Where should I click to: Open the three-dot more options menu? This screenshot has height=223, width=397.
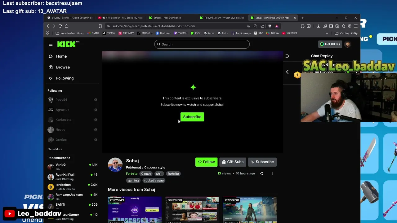[x=272, y=173]
